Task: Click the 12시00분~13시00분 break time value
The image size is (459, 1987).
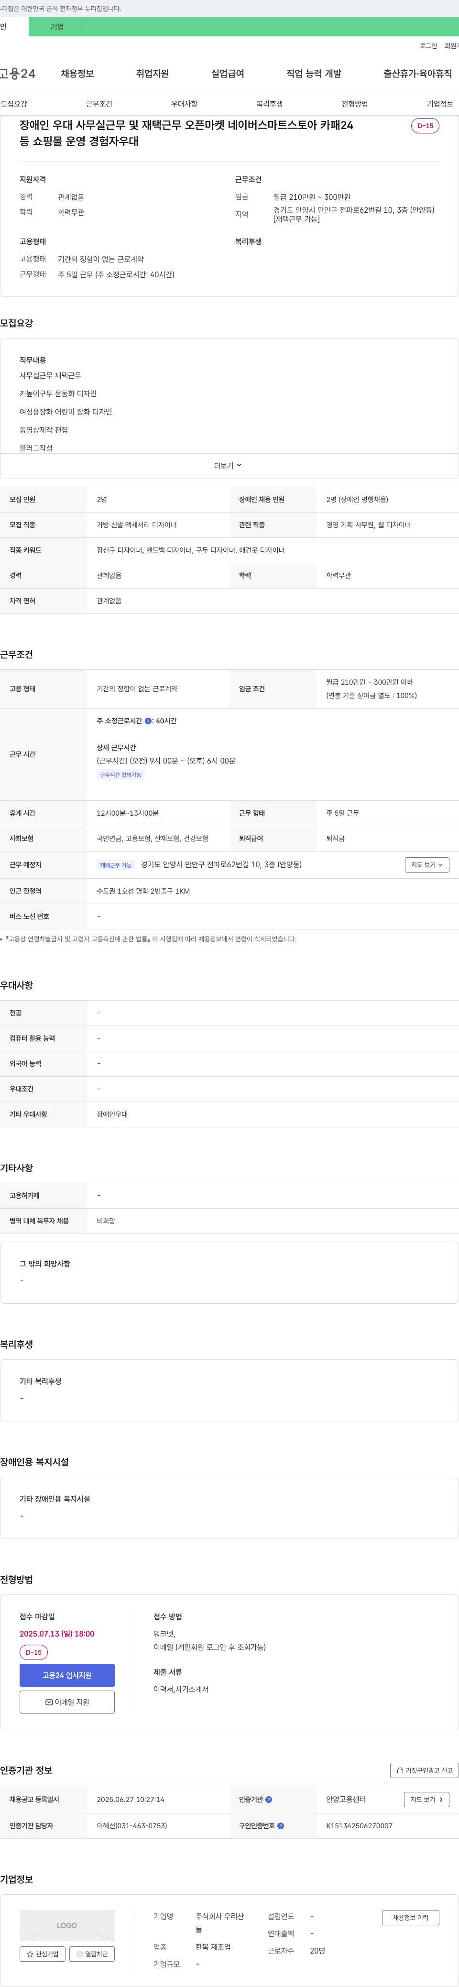Action: point(127,813)
